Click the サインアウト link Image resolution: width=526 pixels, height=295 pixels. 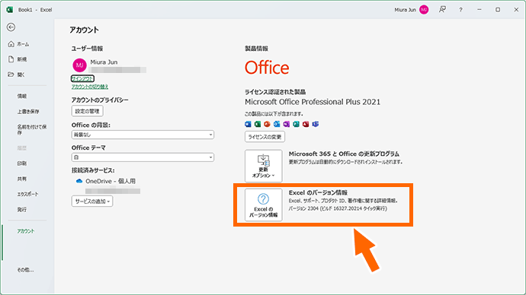82,78
